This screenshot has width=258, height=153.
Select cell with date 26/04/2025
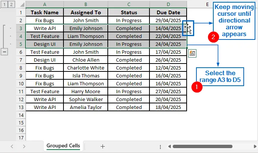click(x=168, y=60)
